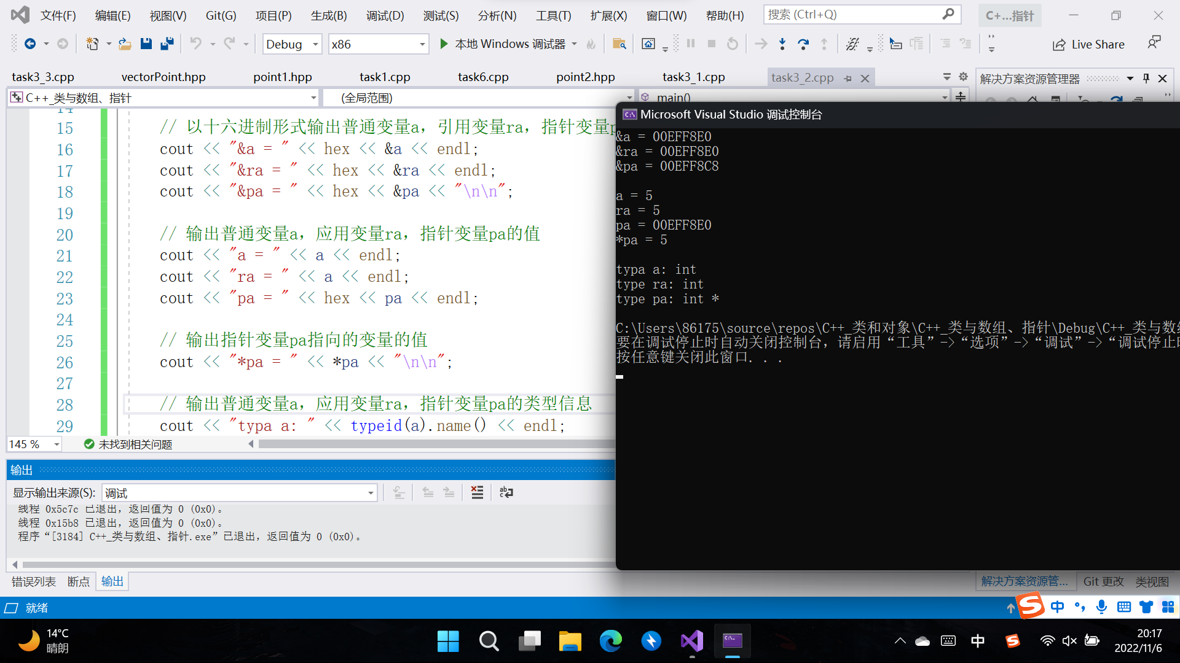Click the Open File folder icon
Image resolution: width=1180 pixels, height=663 pixels.
tap(125, 44)
